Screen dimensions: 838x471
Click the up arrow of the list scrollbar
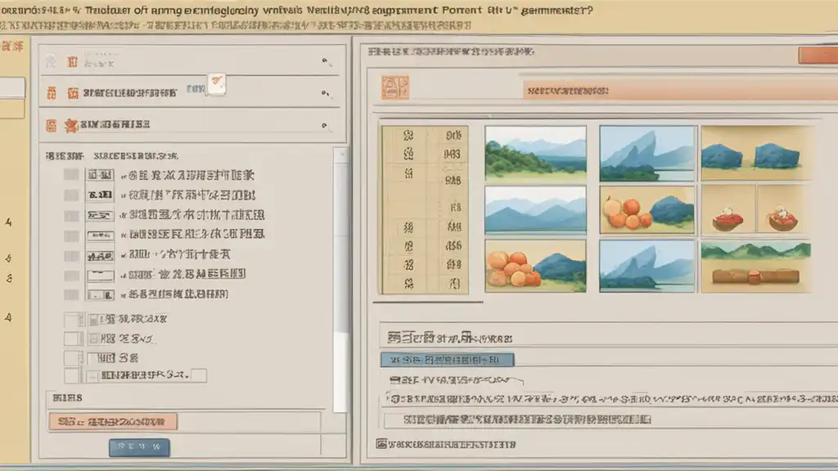[341, 155]
